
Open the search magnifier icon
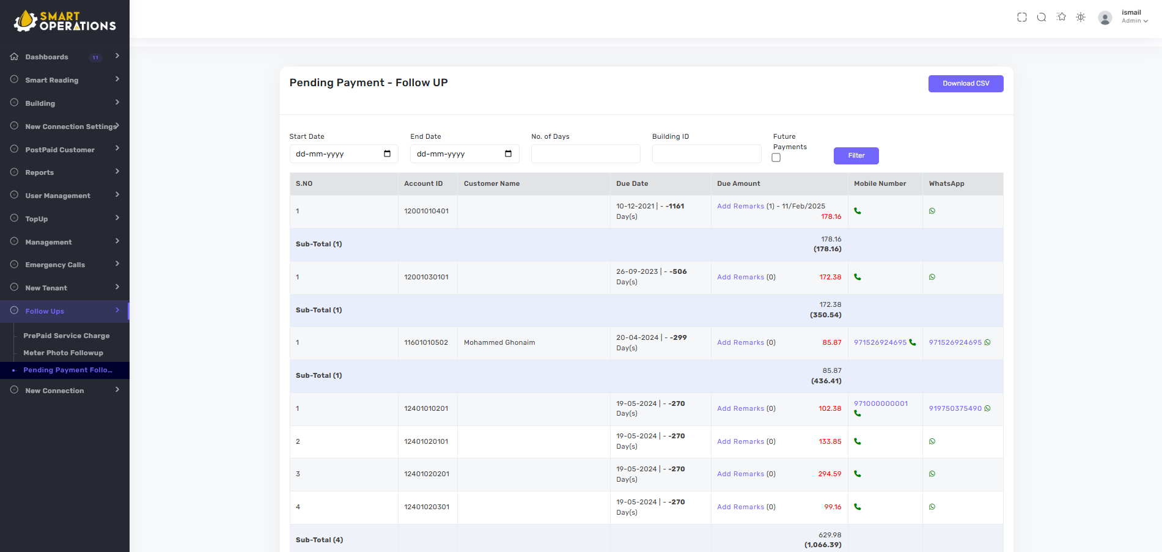(x=1042, y=17)
